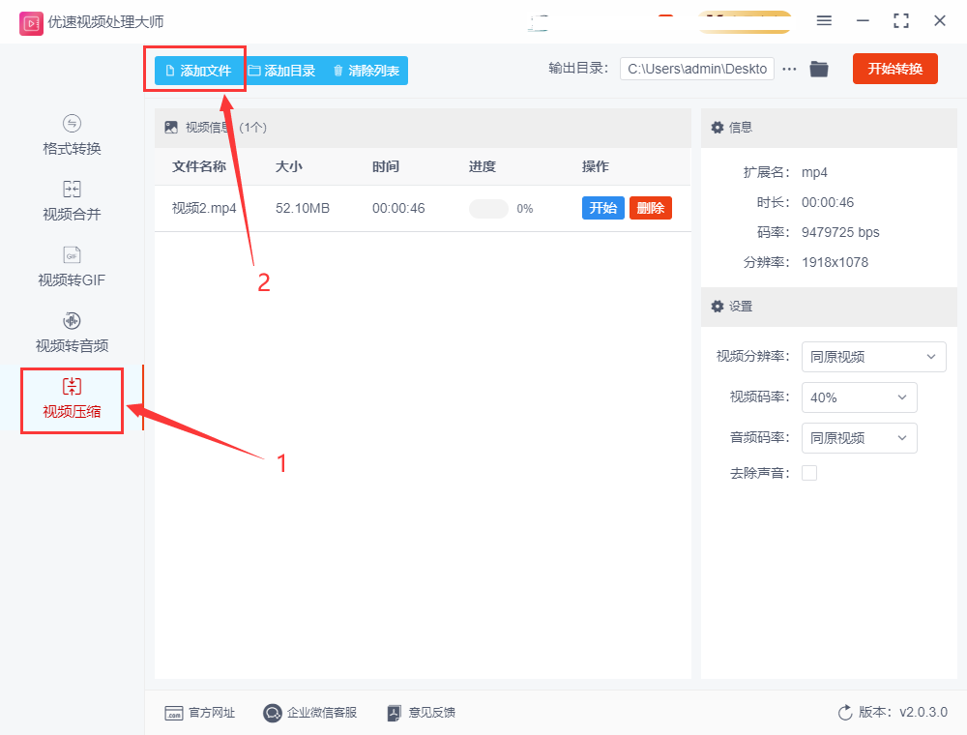Click the 大小 column header
967x735 pixels.
point(288,166)
